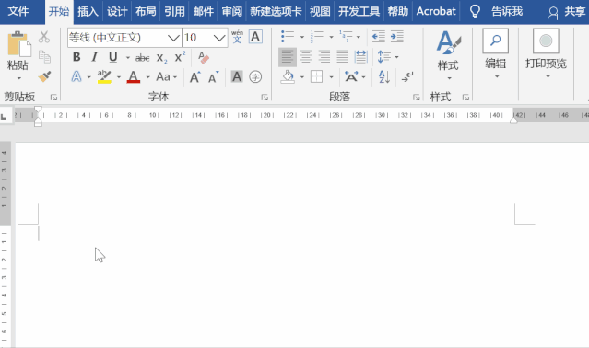Image resolution: width=589 pixels, height=348 pixels.
Task: Toggle superscript X² formatting
Action: coord(180,57)
